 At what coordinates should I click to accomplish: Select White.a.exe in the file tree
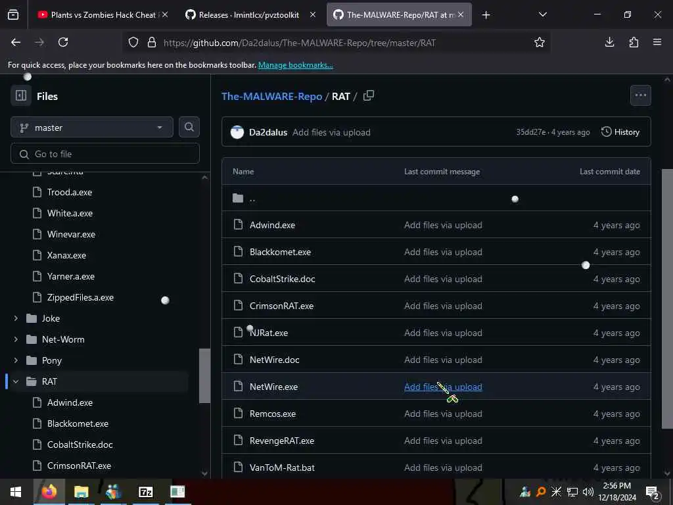[x=70, y=213]
